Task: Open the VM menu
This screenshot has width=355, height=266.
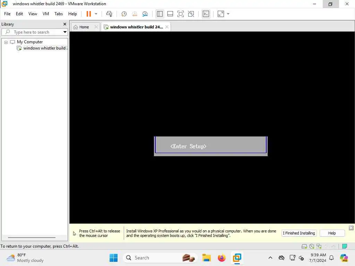Action: click(46, 14)
